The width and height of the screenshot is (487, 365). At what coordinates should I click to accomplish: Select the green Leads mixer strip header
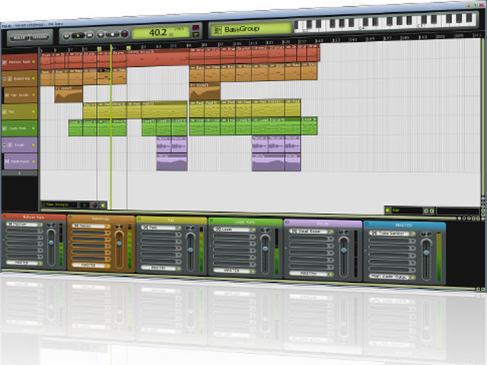pos(245,222)
